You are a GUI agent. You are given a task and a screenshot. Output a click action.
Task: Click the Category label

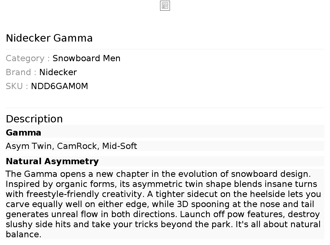point(25,58)
